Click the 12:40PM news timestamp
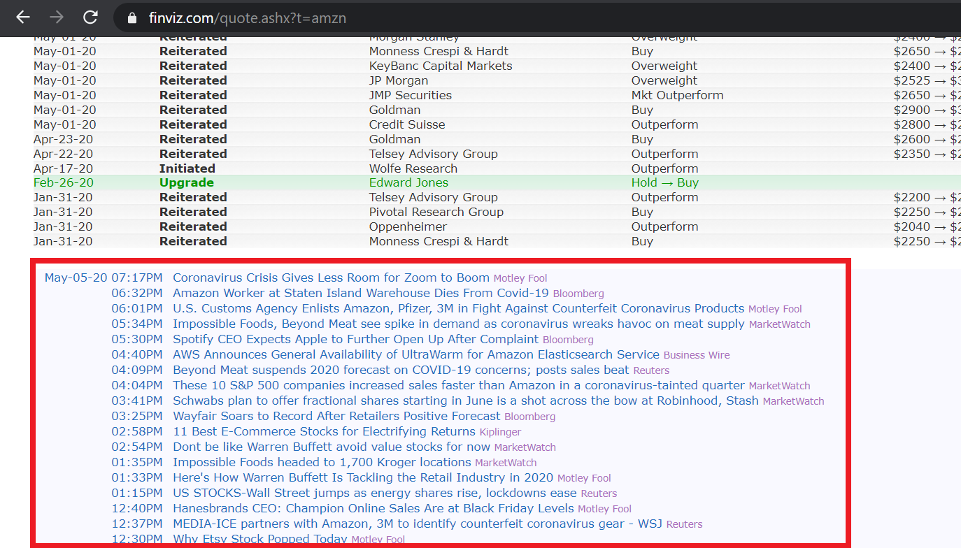961x548 pixels. [x=137, y=509]
